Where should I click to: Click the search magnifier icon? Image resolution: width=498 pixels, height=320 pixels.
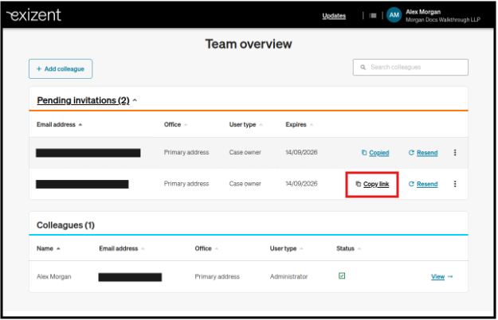point(363,67)
